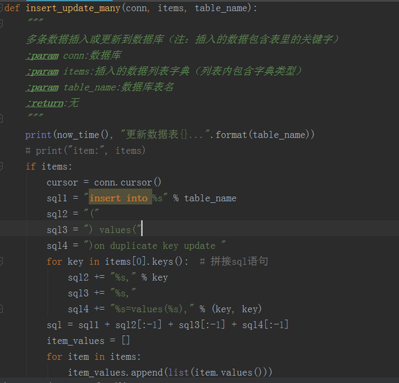This screenshot has height=383, width=399.
Task: Click the comment '# 拼接sql语句'
Action: coord(234,261)
